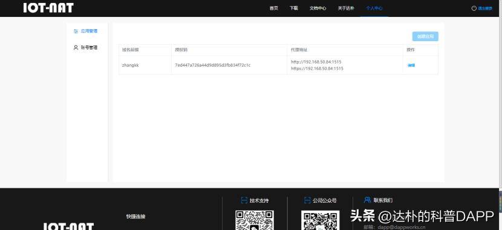Open 账号管理 account management
This screenshot has height=230, width=502.
tap(89, 47)
